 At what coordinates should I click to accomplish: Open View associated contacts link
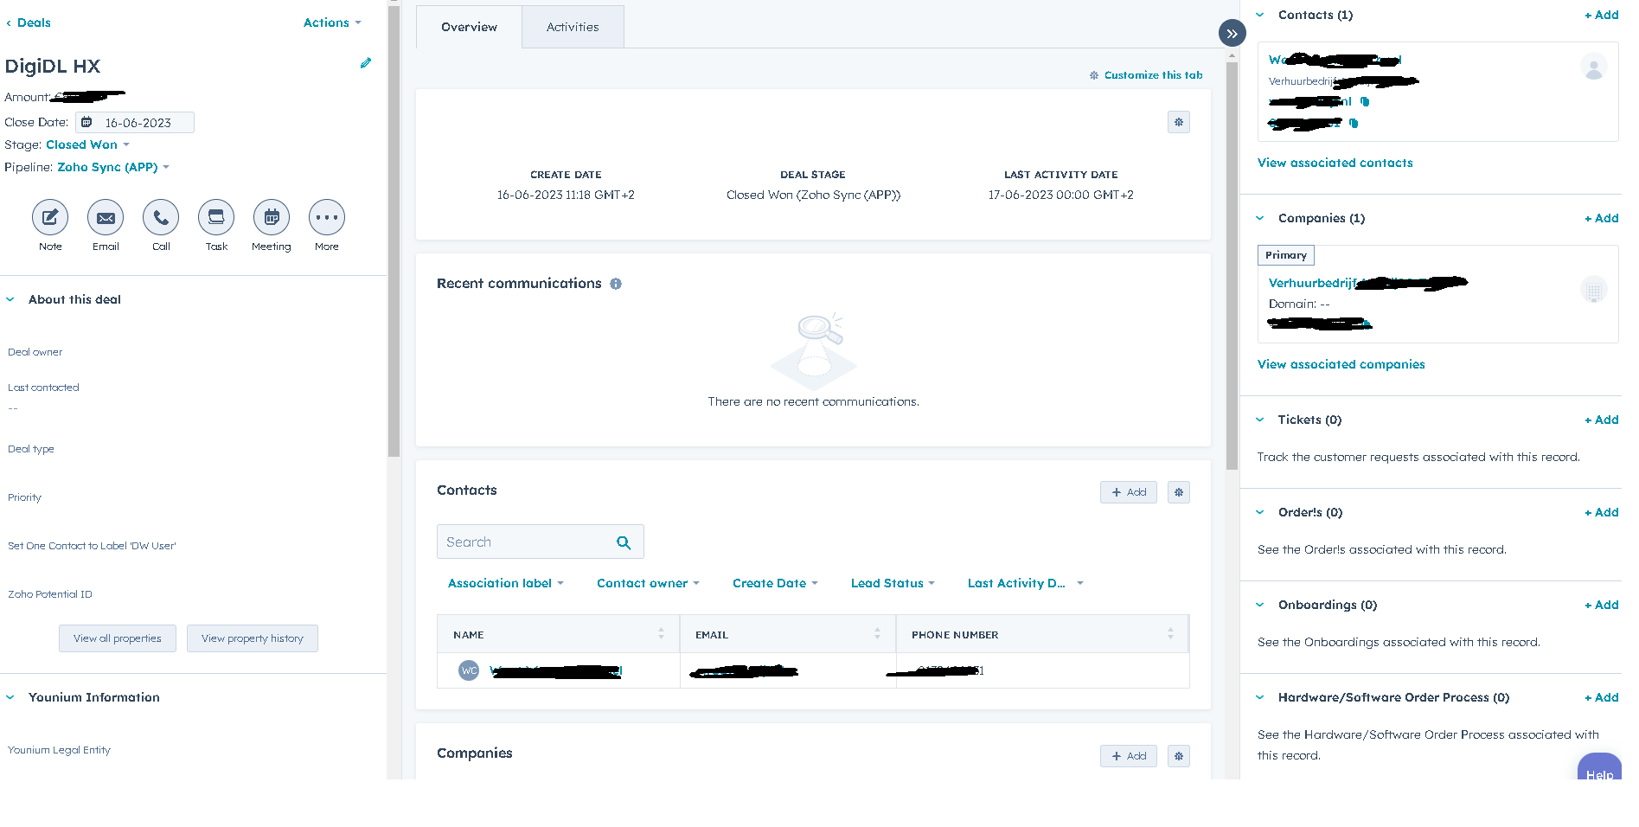(x=1335, y=163)
